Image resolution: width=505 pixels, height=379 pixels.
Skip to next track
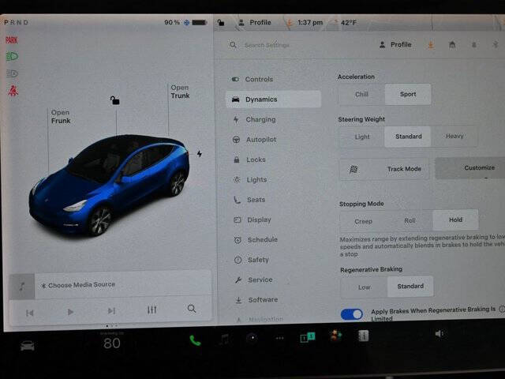tap(111, 311)
